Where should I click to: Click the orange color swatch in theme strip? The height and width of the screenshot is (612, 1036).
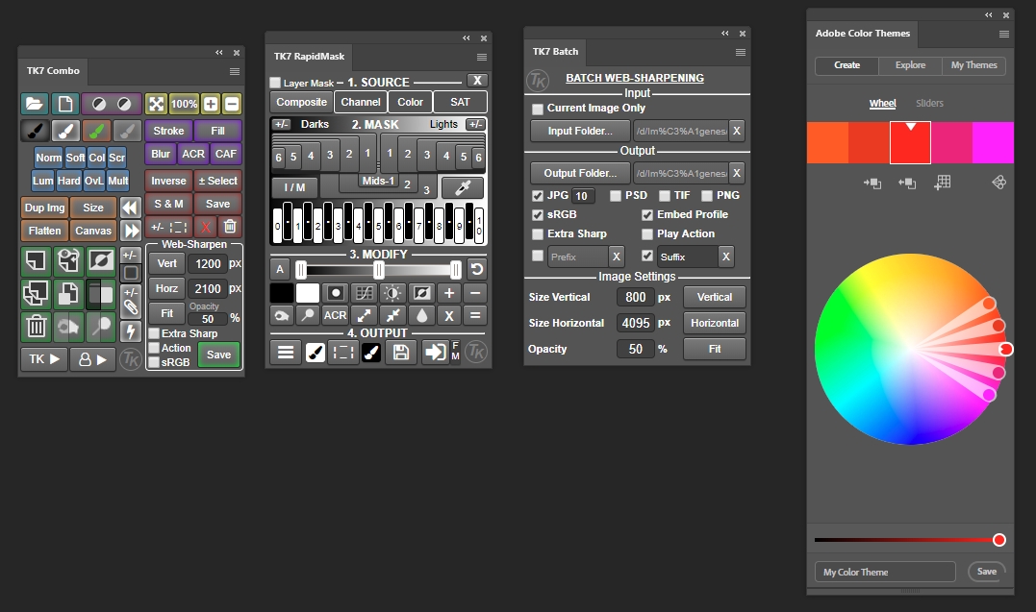pyautogui.click(x=827, y=142)
